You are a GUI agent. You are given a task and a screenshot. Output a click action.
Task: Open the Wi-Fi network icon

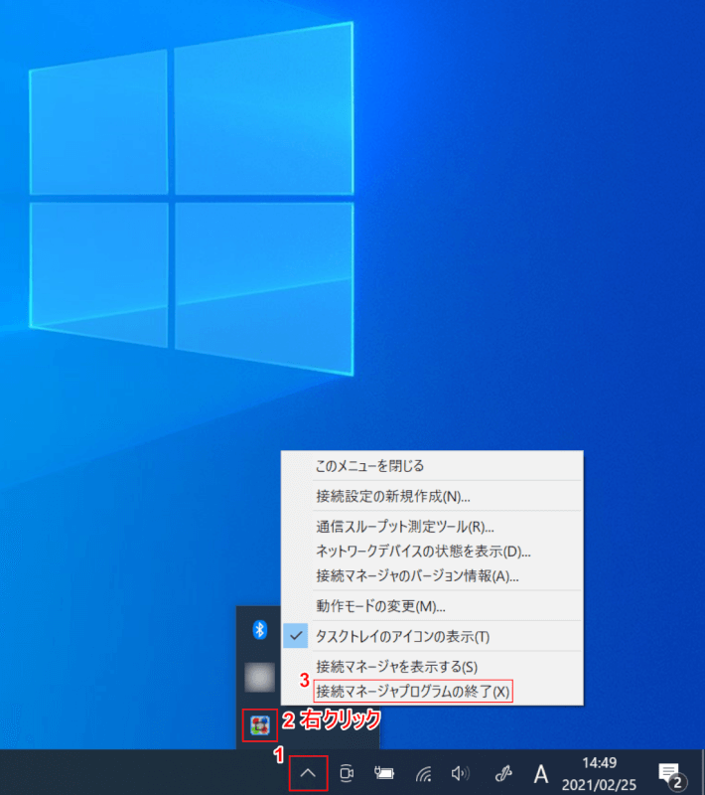tap(423, 773)
